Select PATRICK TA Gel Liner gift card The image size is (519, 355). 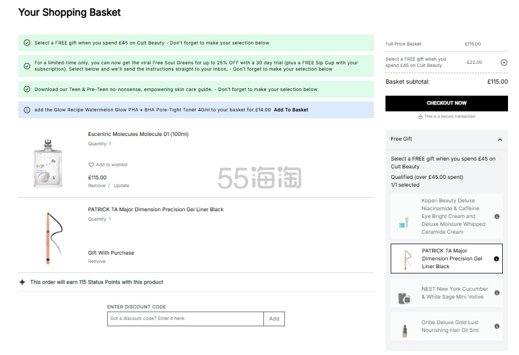447,258
